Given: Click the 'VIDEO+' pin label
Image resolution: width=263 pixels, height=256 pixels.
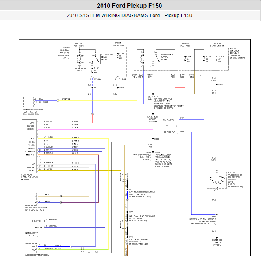Looking at the screenshot, I should [x=32, y=145].
